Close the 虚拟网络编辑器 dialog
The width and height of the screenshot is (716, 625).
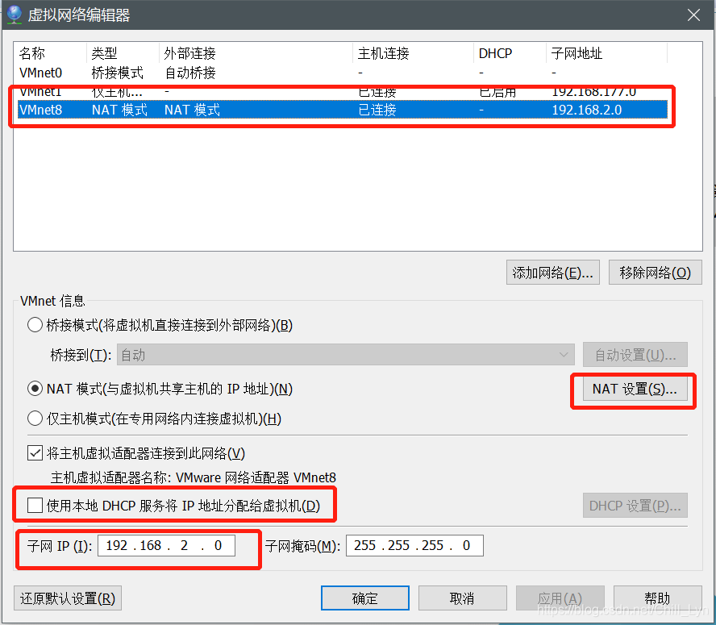(693, 15)
